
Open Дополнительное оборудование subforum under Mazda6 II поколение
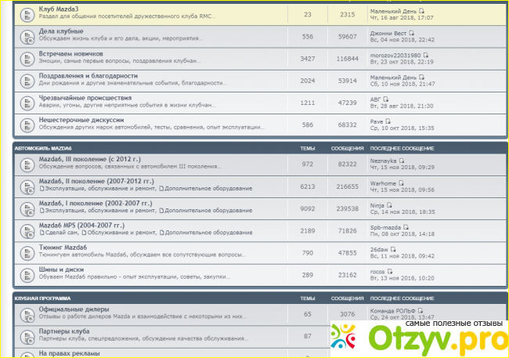(208, 188)
